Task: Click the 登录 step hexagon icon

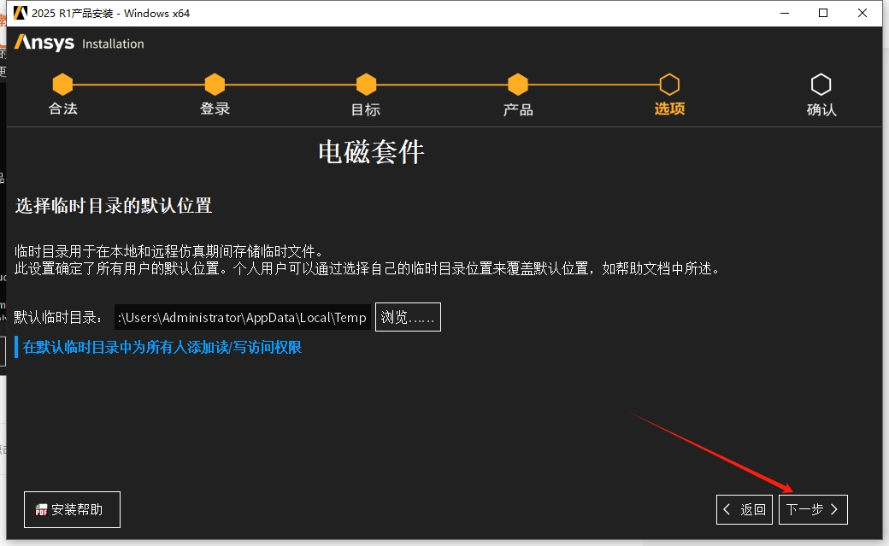Action: click(215, 85)
